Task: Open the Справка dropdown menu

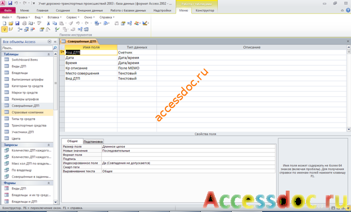Action: tap(106, 17)
